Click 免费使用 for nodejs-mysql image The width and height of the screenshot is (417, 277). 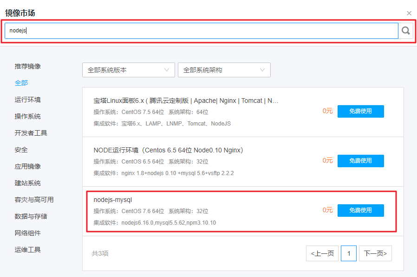point(361,210)
